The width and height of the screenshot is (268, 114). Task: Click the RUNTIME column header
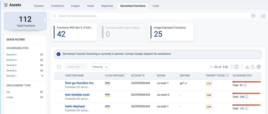185,76
